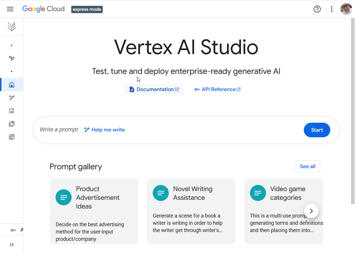This screenshot has width=355, height=253.
Task: Click the Novel Writing Assistance teal icon
Action: [x=161, y=193]
